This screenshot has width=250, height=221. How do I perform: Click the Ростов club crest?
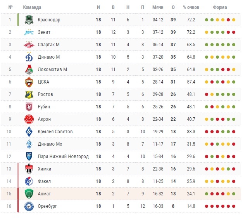coord(29,94)
